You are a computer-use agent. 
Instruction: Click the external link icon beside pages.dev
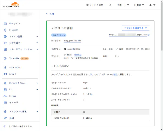(148, 35)
